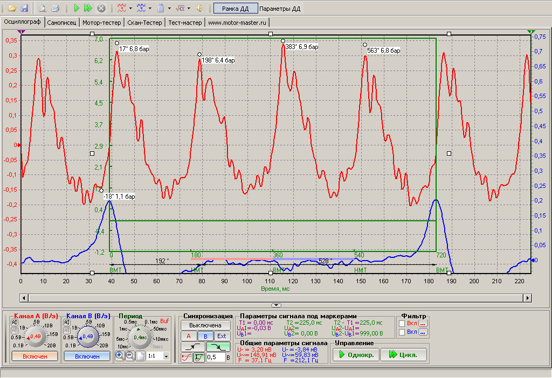The width and height of the screenshot is (552, 378).
Task: Enable the blue channel filter checkbox
Action: [x=403, y=332]
